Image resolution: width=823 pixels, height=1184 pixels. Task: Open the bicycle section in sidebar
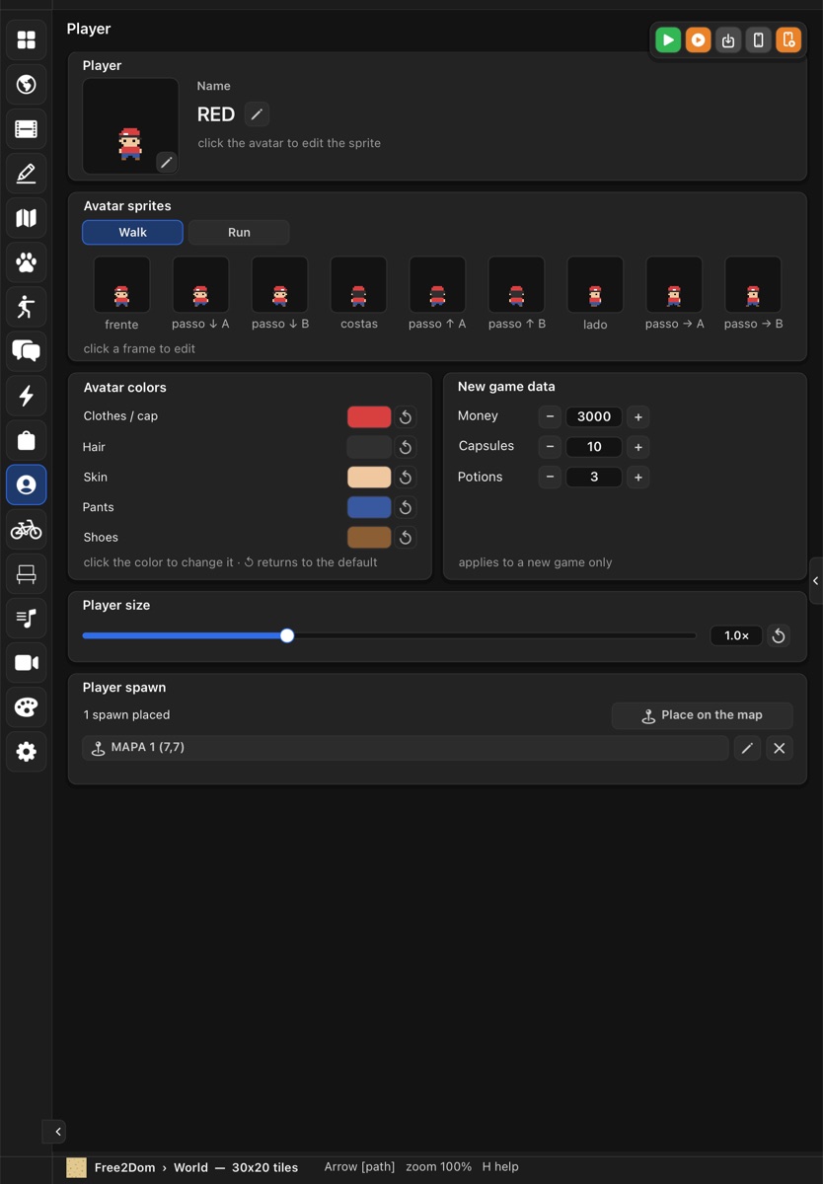pyautogui.click(x=27, y=530)
